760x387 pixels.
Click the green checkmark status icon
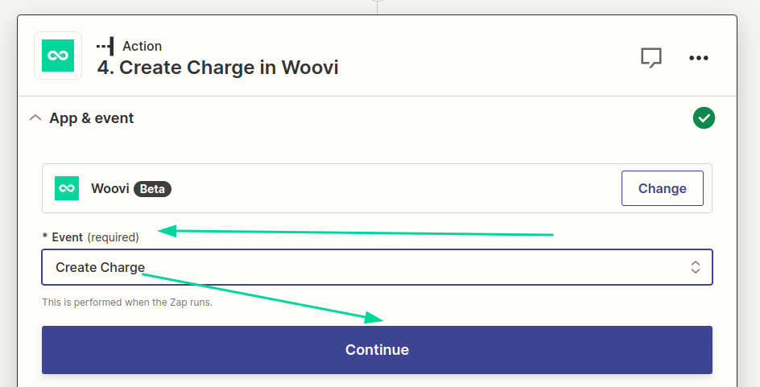point(704,118)
